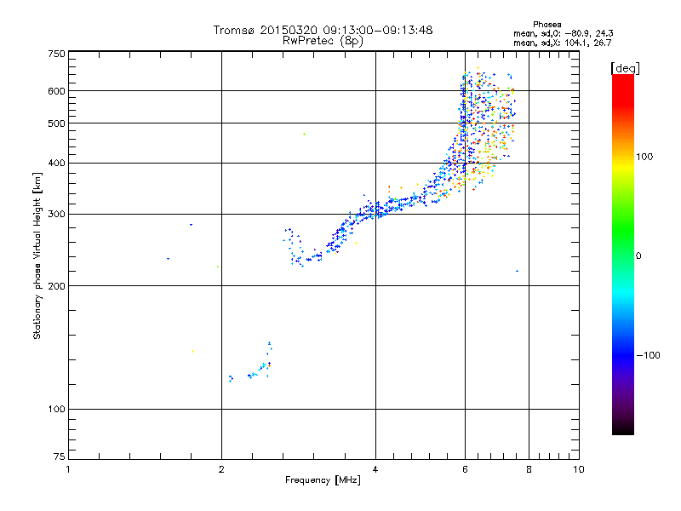Click the y-axis tick label "600"
The width and height of the screenshot is (681, 511).
[56, 91]
